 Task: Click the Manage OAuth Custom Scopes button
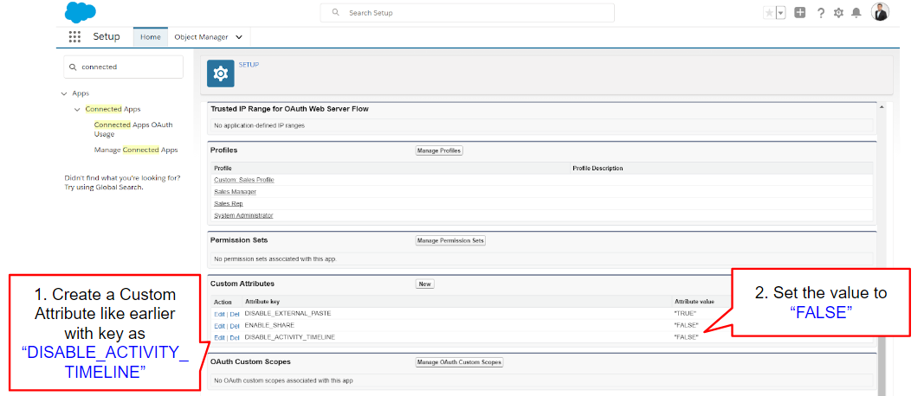(x=459, y=362)
